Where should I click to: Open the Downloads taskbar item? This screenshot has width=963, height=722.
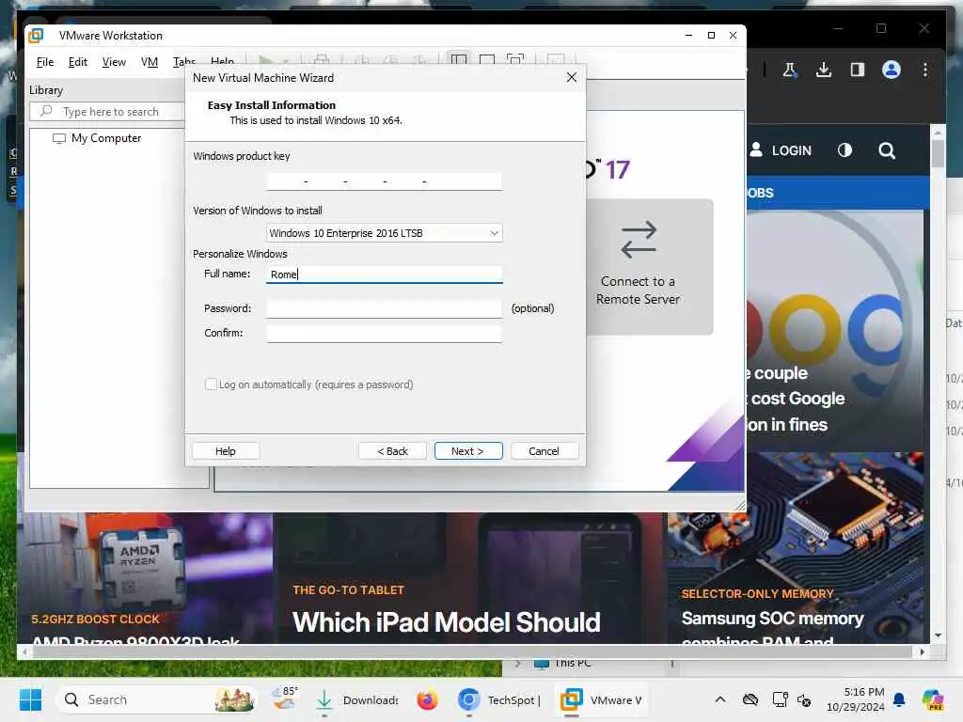356,699
